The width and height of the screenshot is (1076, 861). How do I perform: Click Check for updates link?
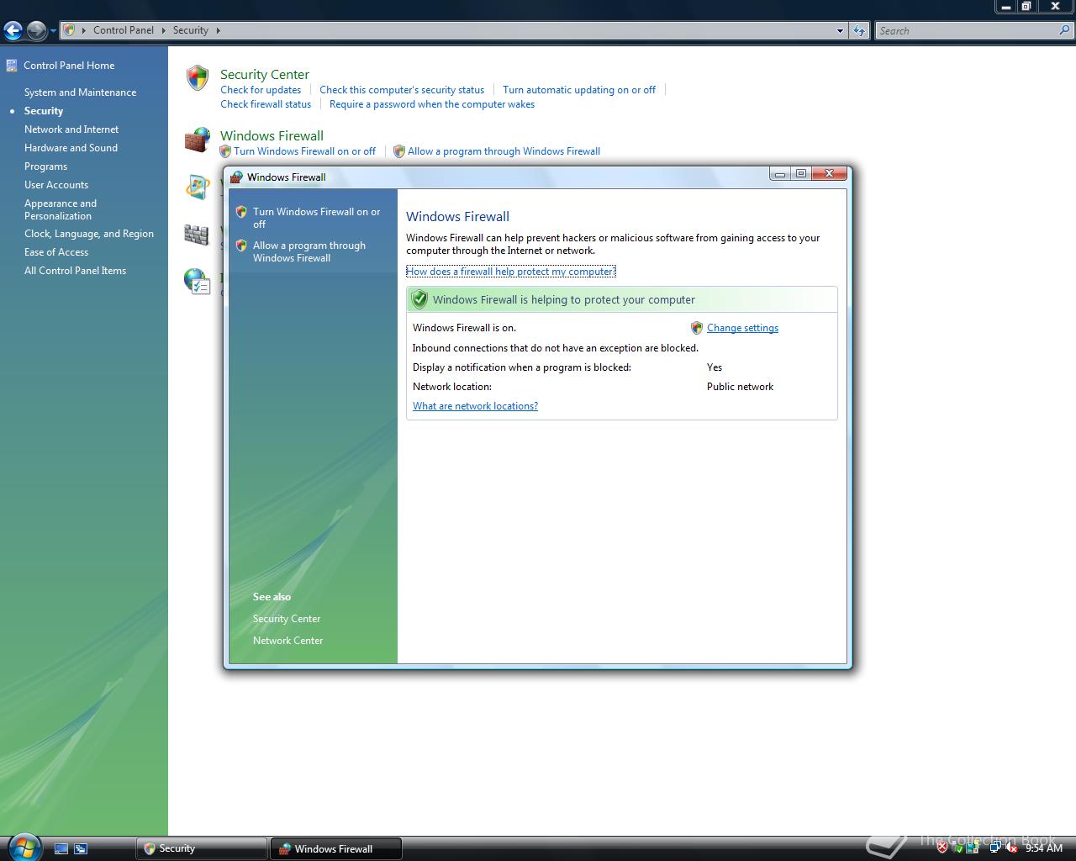(261, 90)
